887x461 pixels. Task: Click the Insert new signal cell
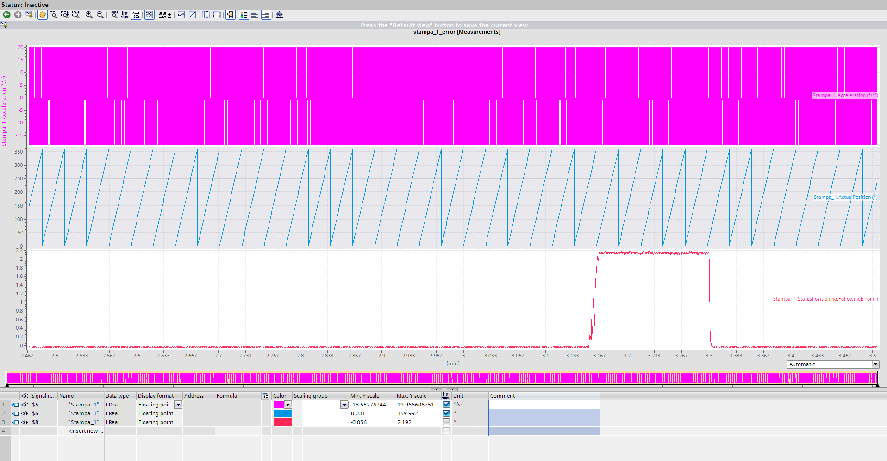pyautogui.click(x=86, y=431)
